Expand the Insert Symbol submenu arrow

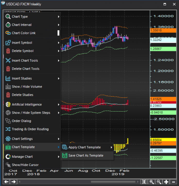tap(59, 43)
